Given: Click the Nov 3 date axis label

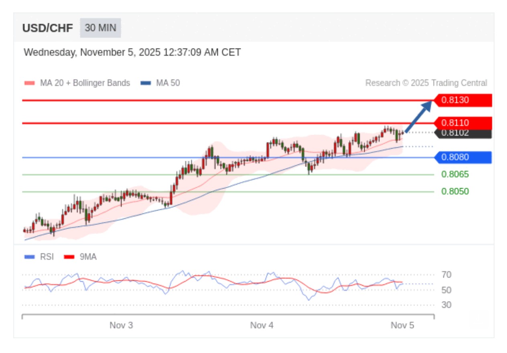Looking at the screenshot, I should [121, 325].
